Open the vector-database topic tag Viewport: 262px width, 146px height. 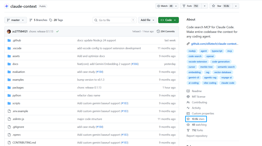point(223,72)
